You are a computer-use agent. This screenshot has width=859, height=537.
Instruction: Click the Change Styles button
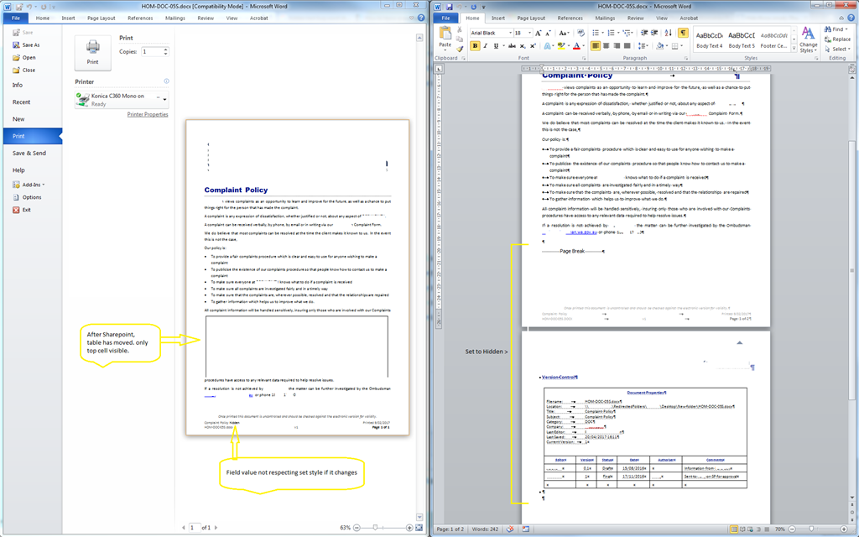(x=808, y=39)
